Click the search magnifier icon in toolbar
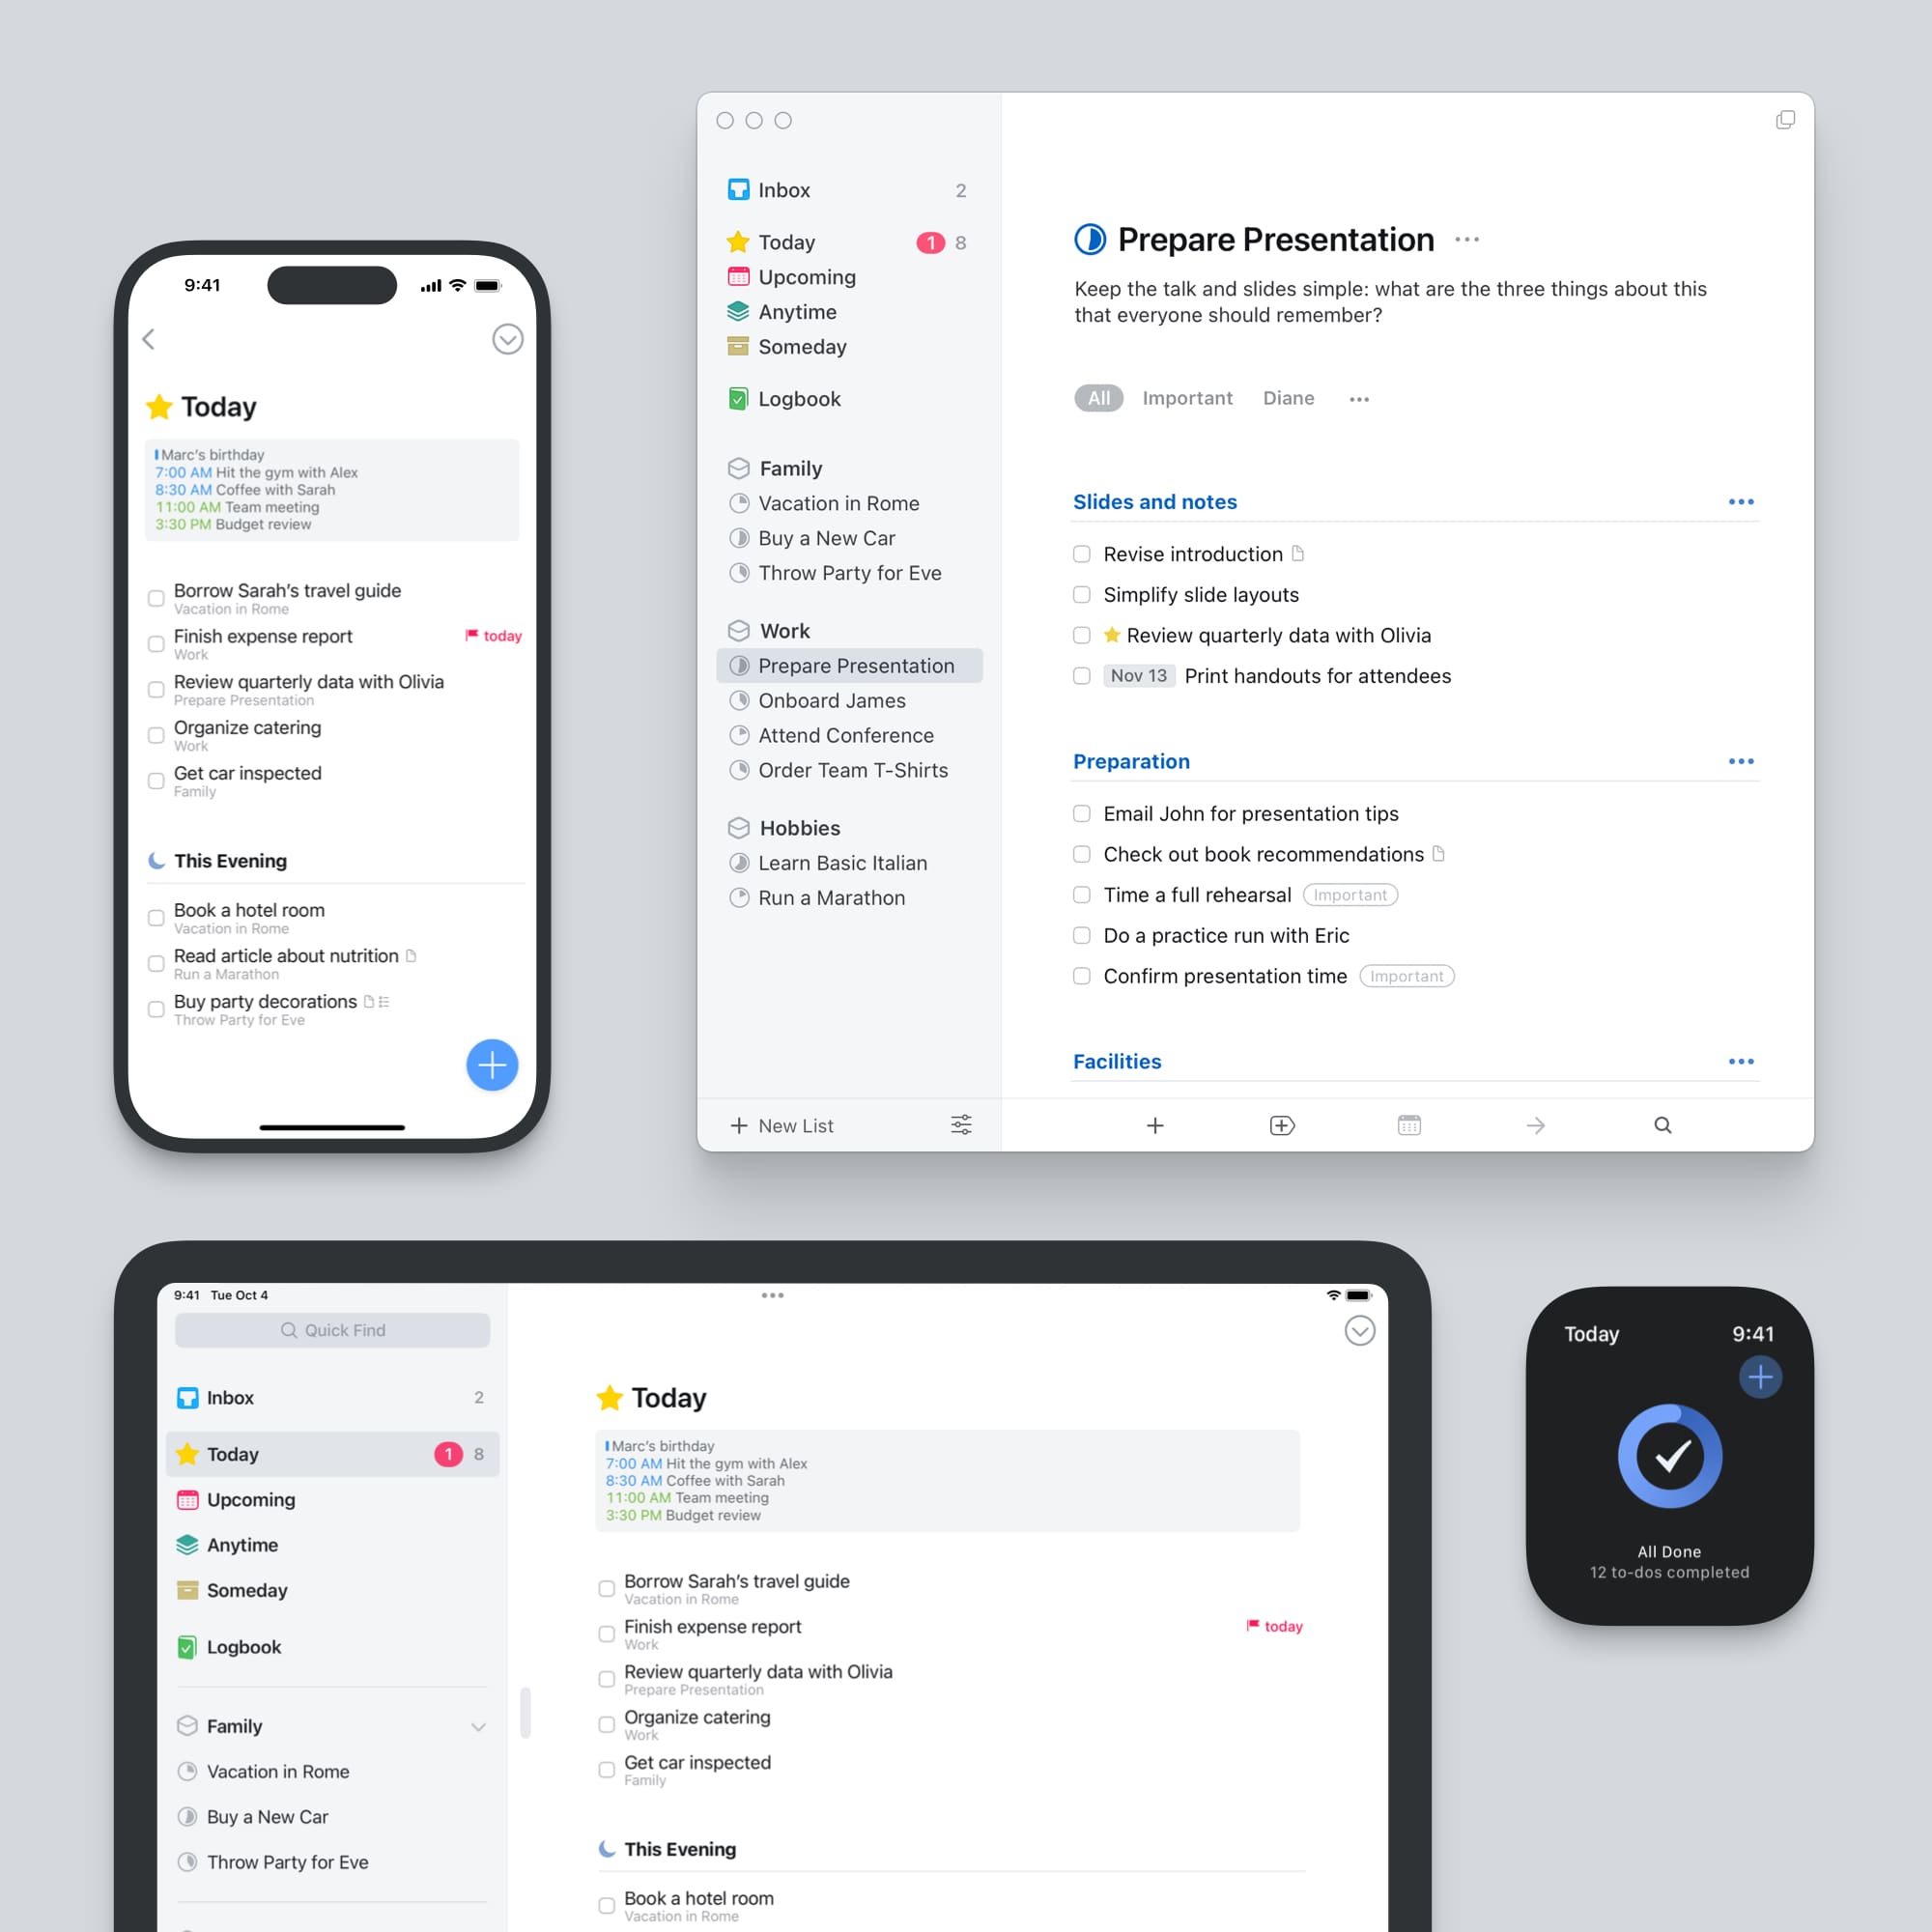The height and width of the screenshot is (1932, 1932). [x=1660, y=1125]
